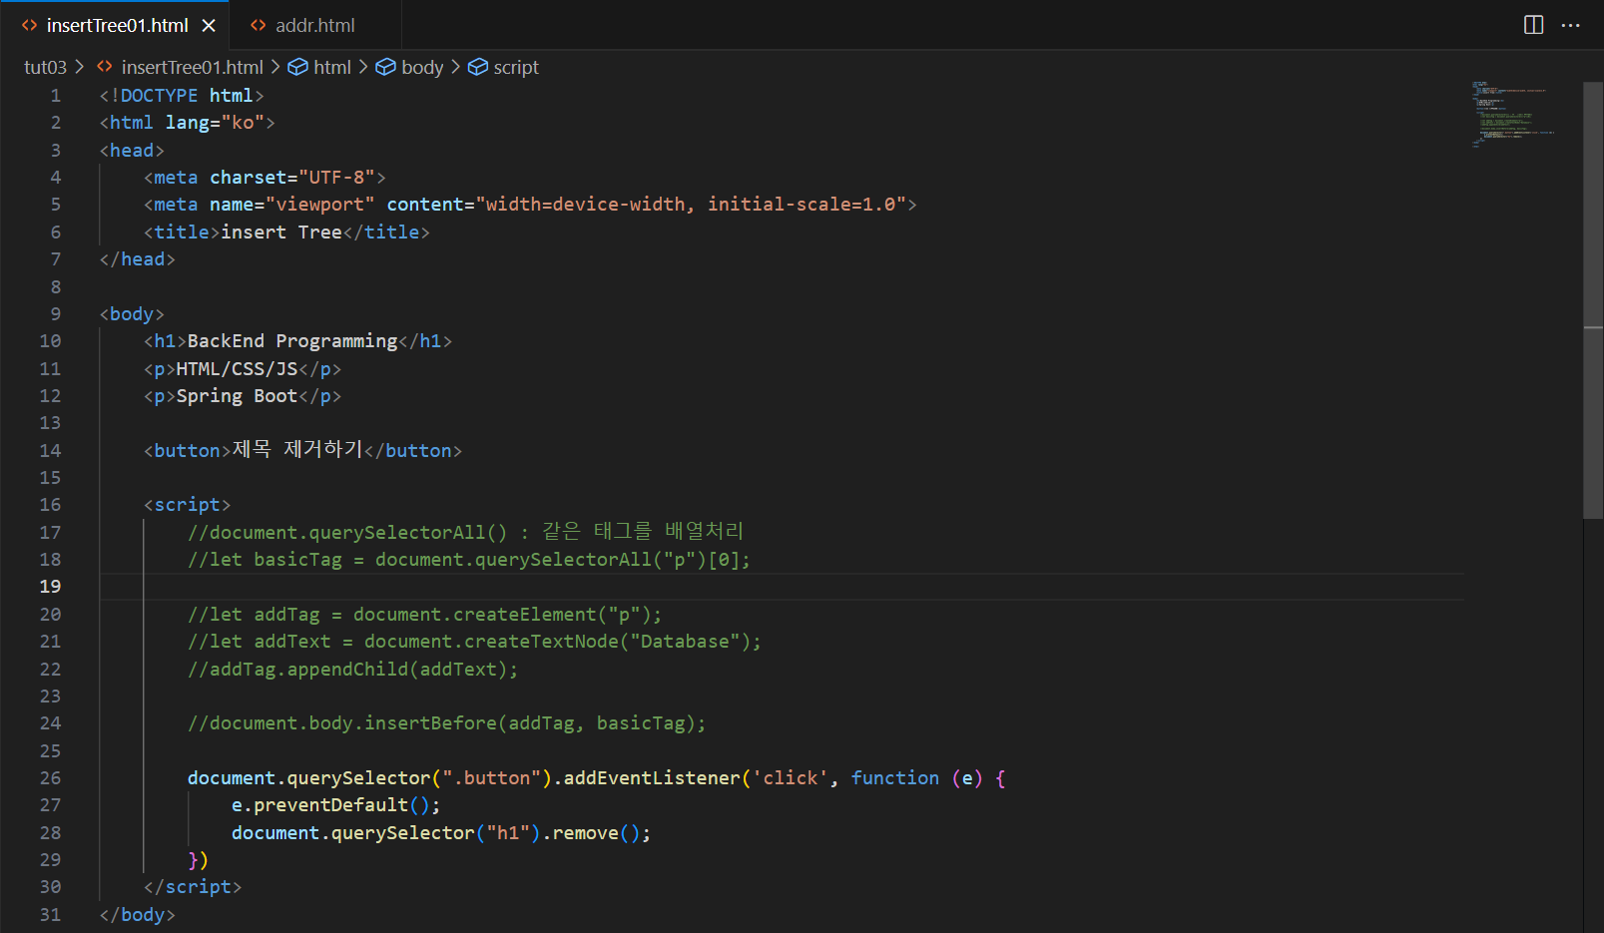Viewport: 1604px width, 933px height.
Task: Split the editor to the right
Action: coord(1534,25)
